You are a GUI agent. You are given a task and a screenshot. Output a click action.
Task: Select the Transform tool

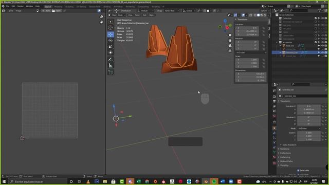pos(111,52)
